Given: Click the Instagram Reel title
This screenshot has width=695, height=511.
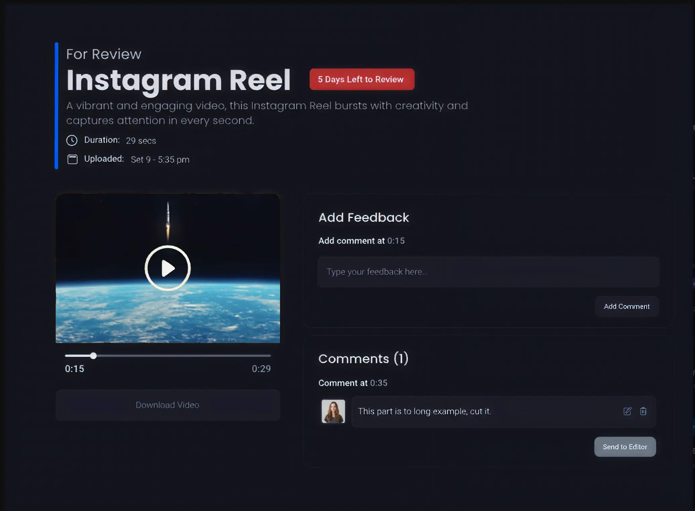Looking at the screenshot, I should point(178,80).
